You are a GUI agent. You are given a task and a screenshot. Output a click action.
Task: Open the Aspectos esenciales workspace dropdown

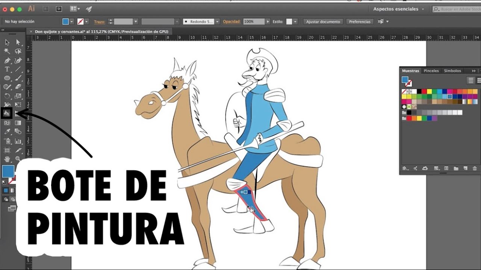point(399,9)
